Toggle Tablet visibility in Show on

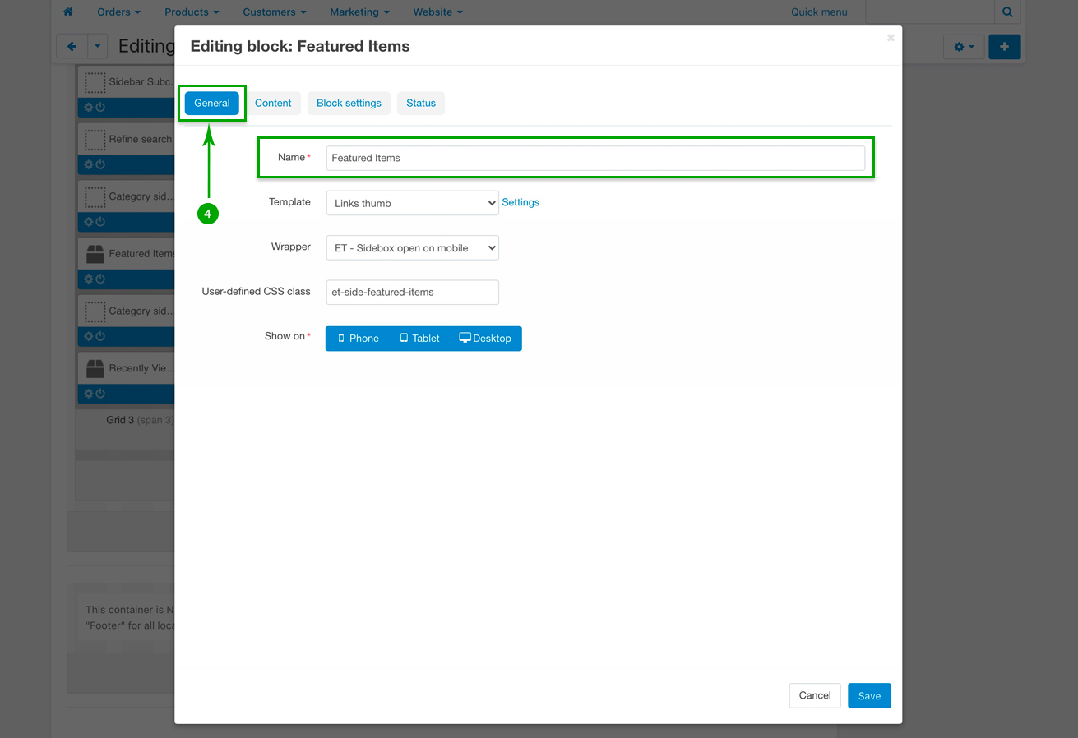[419, 339]
